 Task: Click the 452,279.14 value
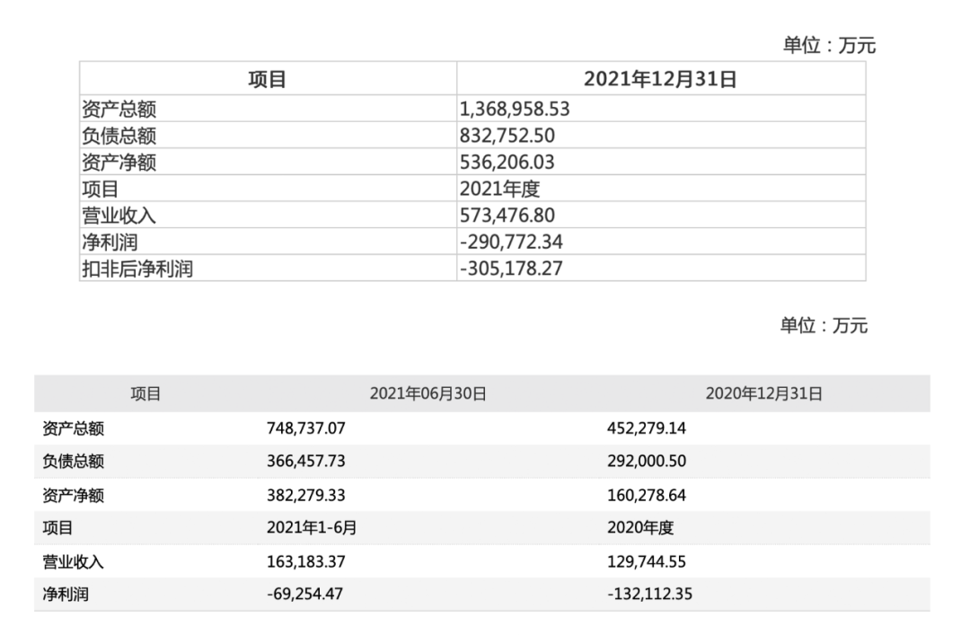[x=647, y=428]
